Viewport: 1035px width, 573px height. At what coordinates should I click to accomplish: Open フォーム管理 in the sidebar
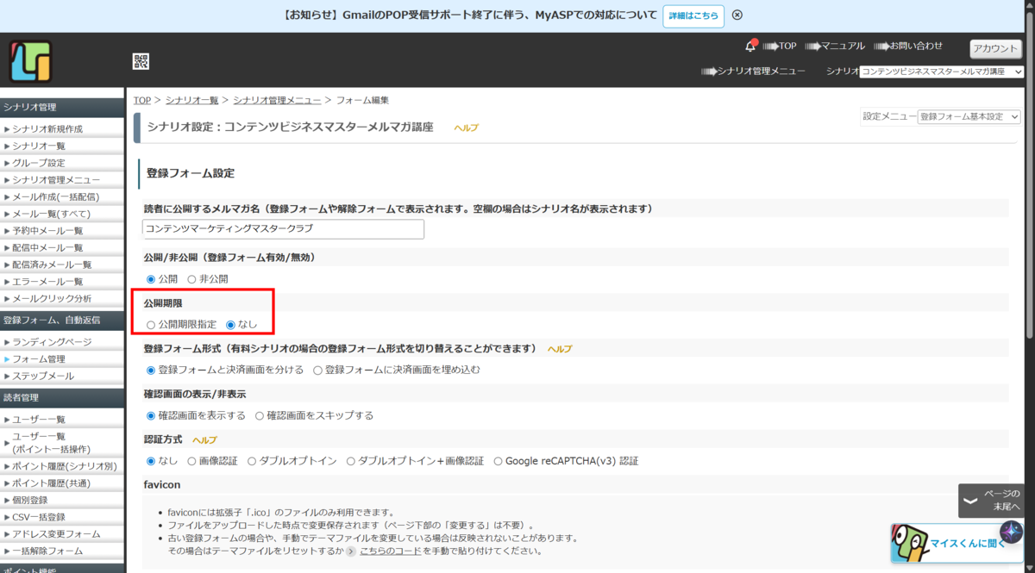point(39,359)
